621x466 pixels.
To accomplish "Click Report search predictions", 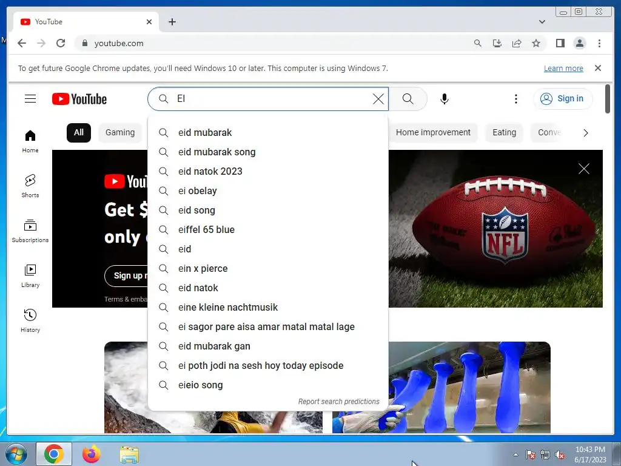I will click(x=338, y=402).
